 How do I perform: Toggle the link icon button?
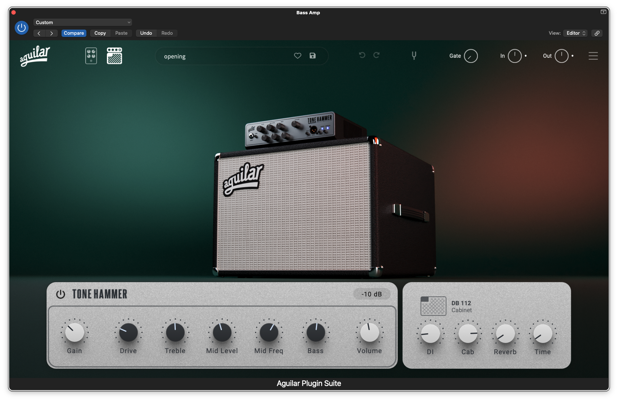pyautogui.click(x=597, y=33)
